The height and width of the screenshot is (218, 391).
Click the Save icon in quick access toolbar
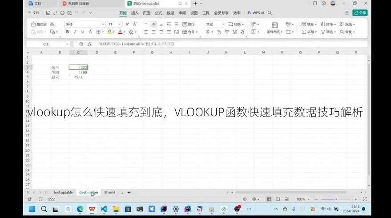pos(48,13)
